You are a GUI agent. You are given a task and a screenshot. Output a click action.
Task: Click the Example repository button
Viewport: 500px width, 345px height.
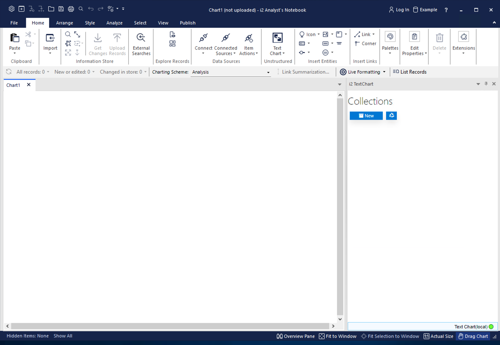coord(425,9)
